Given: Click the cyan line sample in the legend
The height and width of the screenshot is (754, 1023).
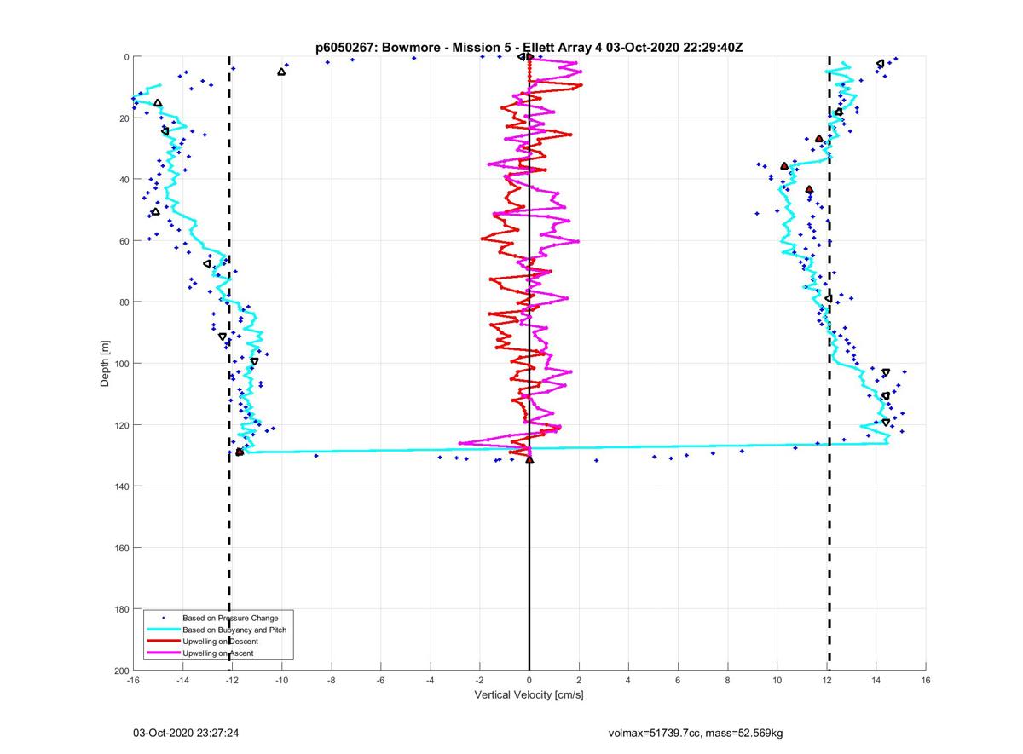Looking at the screenshot, I should coord(162,629).
